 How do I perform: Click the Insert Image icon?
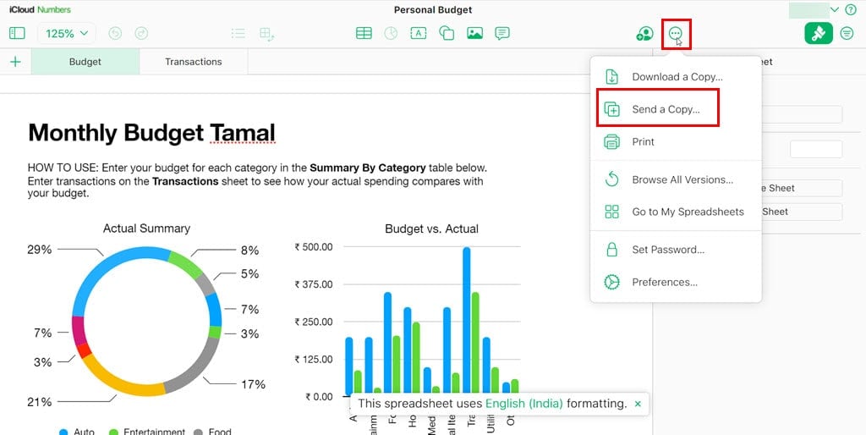pos(474,34)
